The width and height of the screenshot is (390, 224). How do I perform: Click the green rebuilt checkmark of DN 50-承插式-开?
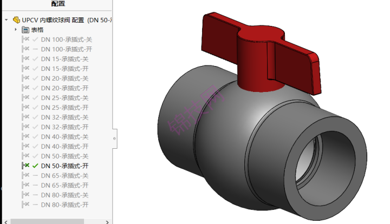click(35, 166)
